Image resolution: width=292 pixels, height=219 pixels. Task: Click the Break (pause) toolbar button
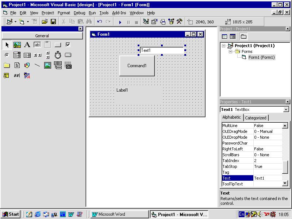(128, 22)
